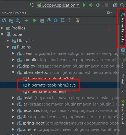
Task: Open Maven Projects gear settings menu
Action: coord(109,13)
